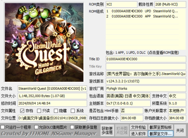Viewport: 188px width, 138px height.
Task: Click the ROM组成 label
Action: (x=96, y=11)
